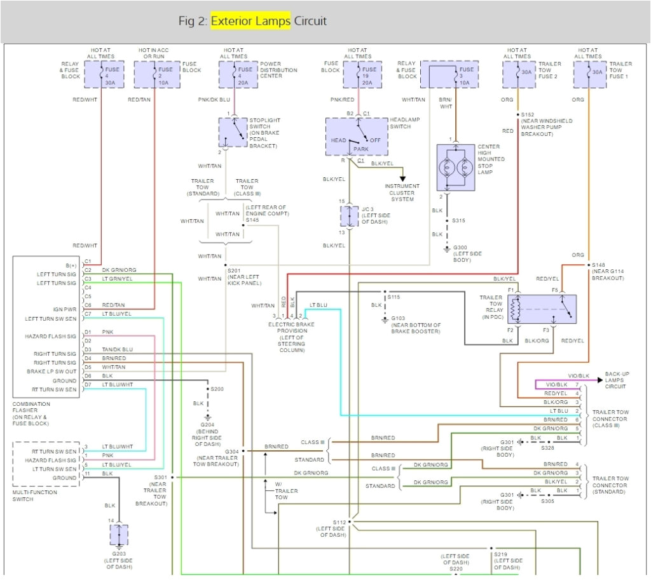Select the Headlamp Switch component
Viewport: 651px width, 585px height.
click(x=356, y=136)
